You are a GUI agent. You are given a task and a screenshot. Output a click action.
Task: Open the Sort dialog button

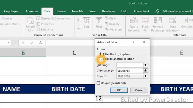tap(87, 23)
